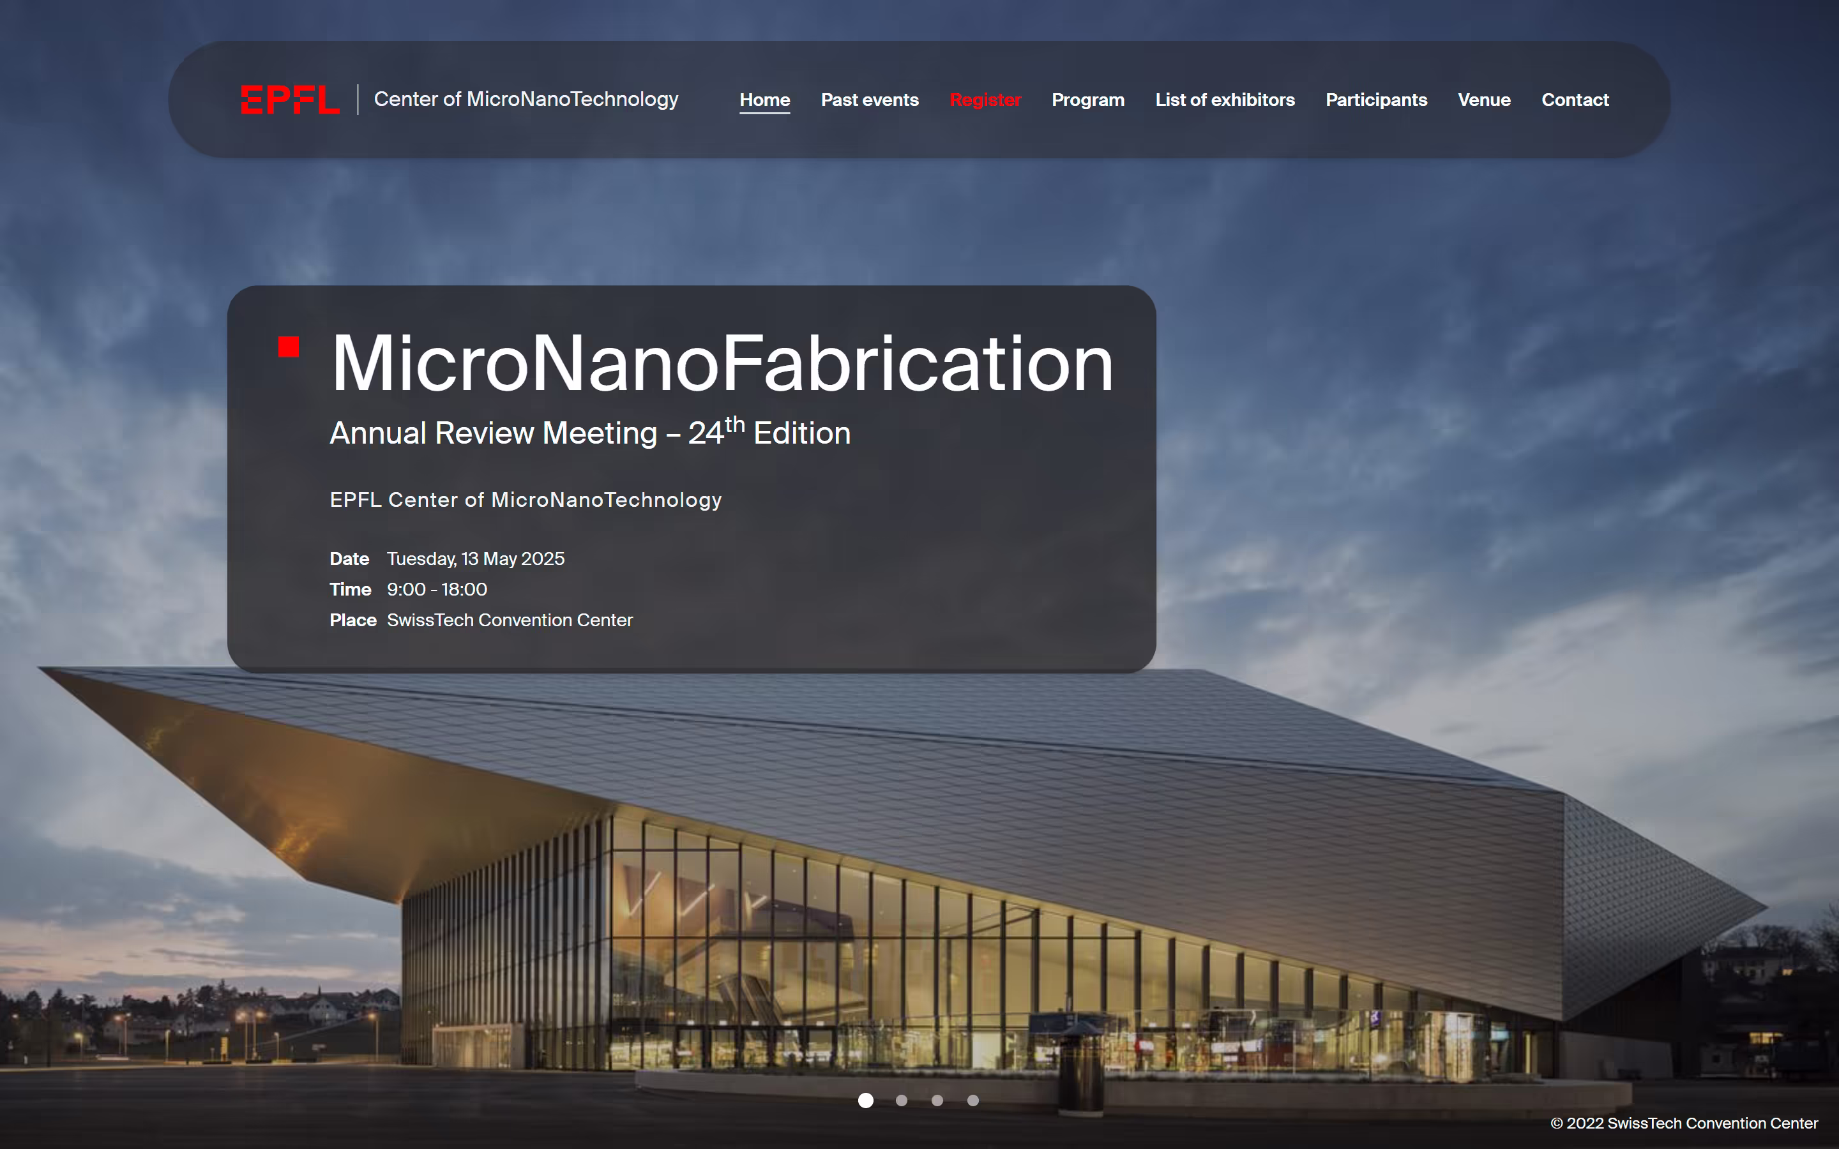Image resolution: width=1839 pixels, height=1149 pixels.
Task: Open the Program menu item
Action: pos(1087,100)
